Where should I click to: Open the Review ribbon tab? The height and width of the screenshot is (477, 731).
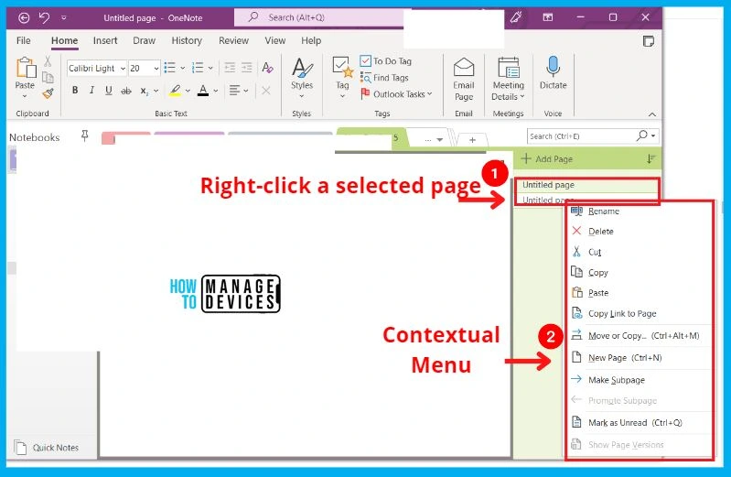[233, 40]
